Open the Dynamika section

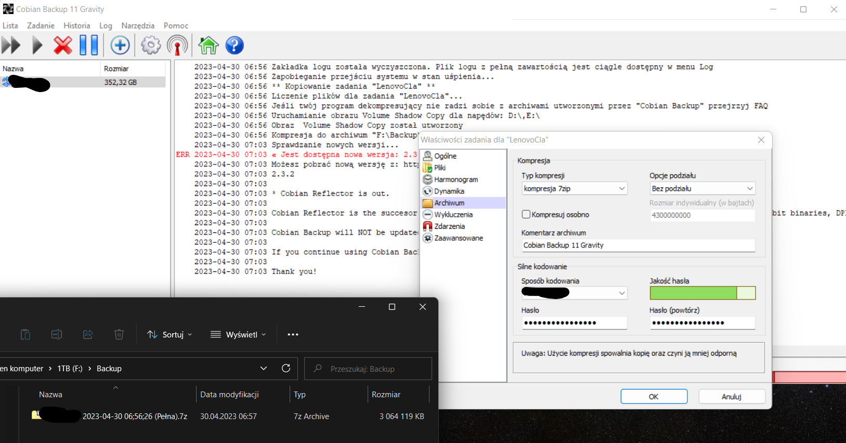point(449,191)
